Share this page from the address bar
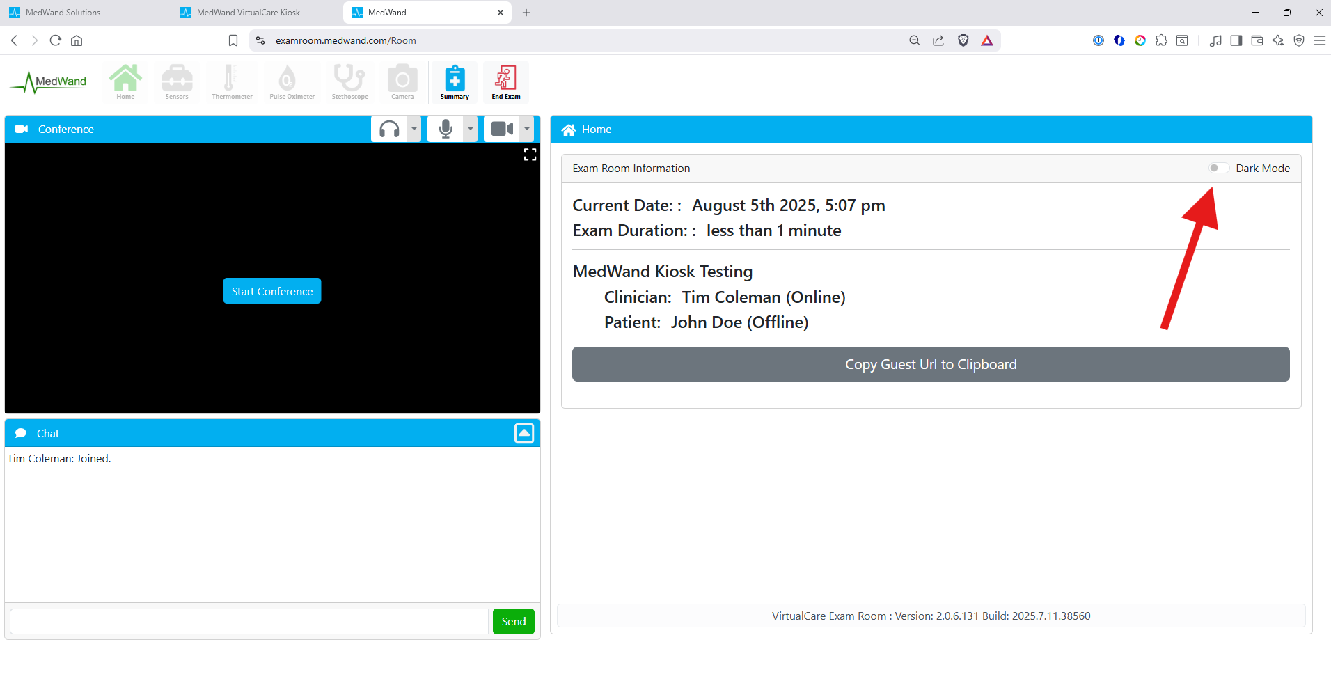 tap(938, 40)
